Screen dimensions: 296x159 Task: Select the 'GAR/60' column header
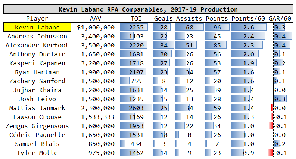pyautogui.click(x=280, y=19)
